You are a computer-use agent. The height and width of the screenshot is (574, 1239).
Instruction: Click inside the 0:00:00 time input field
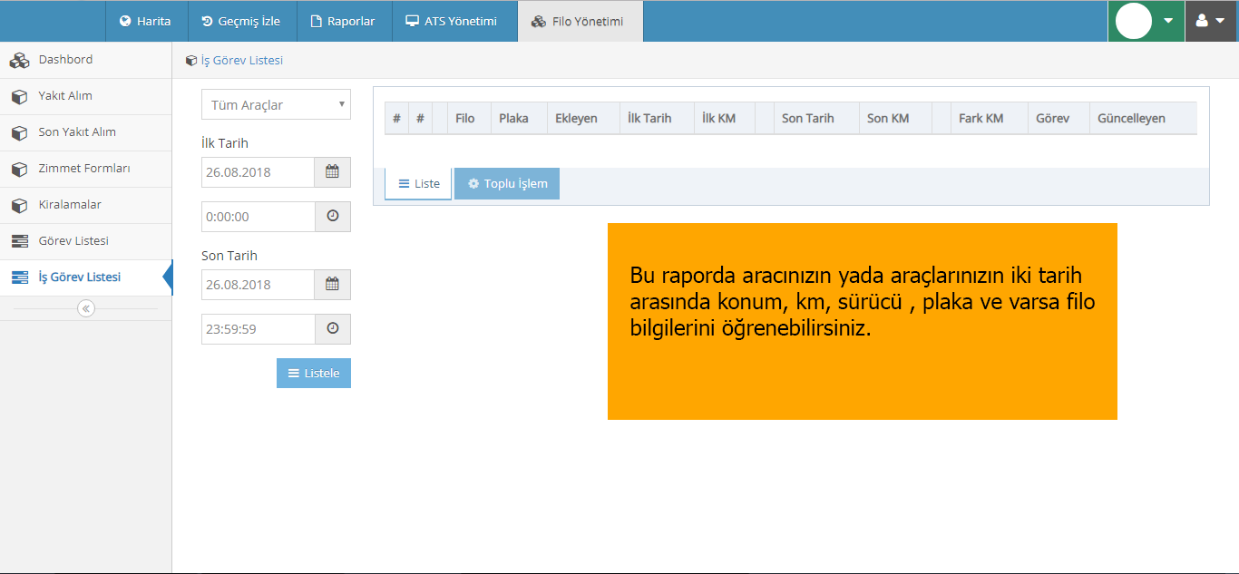[259, 216]
